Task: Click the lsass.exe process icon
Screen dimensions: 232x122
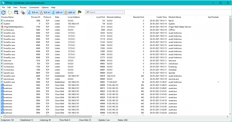Action: pyautogui.click(x=2, y=61)
